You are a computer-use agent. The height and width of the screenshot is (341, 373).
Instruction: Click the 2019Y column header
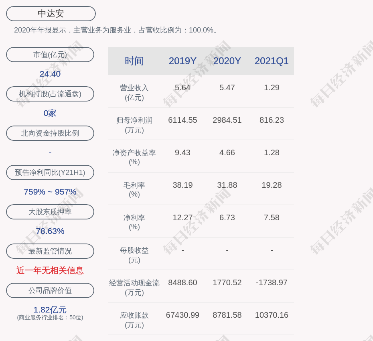(x=182, y=61)
